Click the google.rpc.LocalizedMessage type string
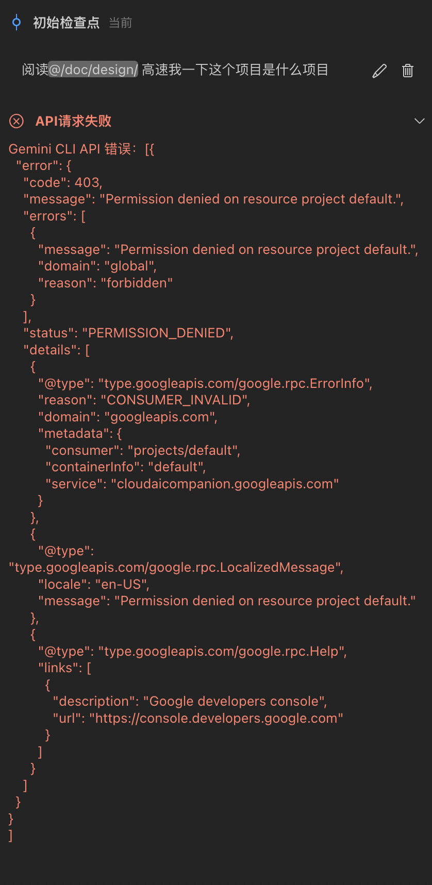The width and height of the screenshot is (432, 885). coord(176,567)
